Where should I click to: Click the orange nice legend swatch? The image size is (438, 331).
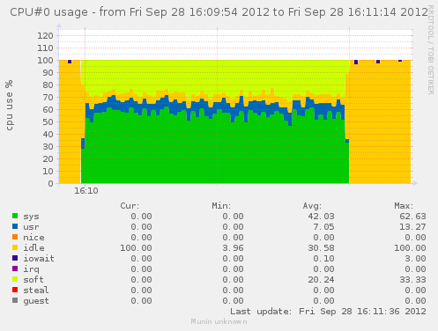pyautogui.click(x=15, y=237)
